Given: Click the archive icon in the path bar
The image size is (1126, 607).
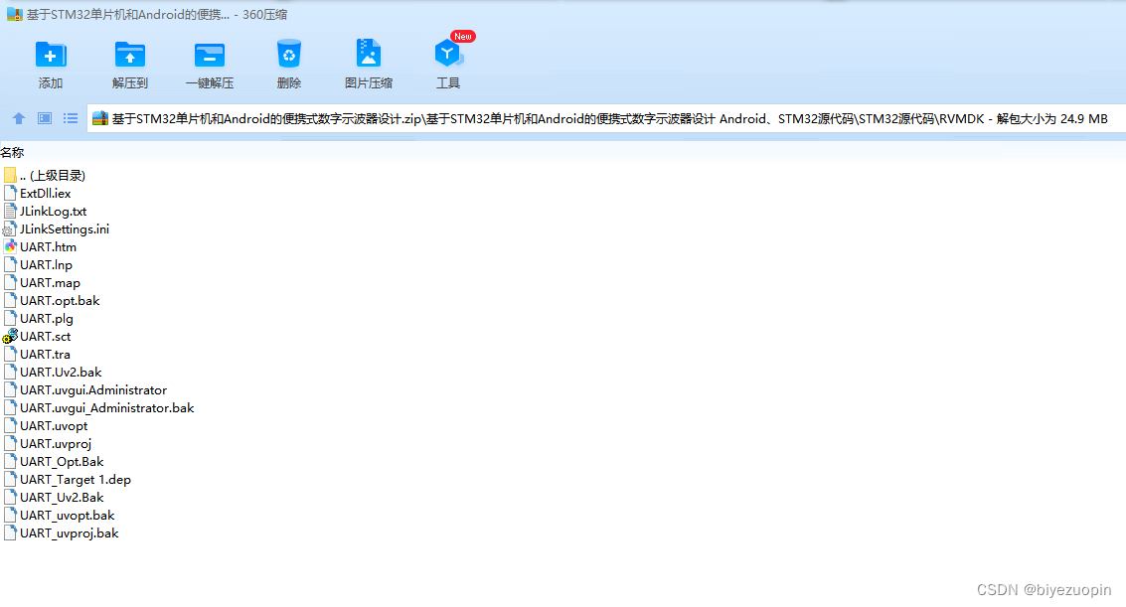Looking at the screenshot, I should click(x=100, y=118).
